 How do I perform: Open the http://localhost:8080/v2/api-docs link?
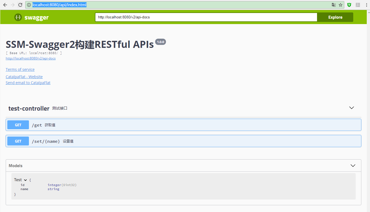click(31, 58)
